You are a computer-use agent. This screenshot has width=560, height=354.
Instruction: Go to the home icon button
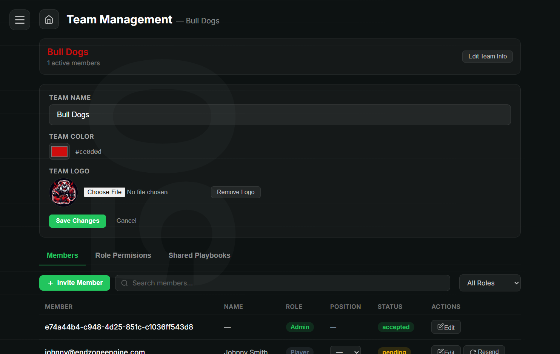point(49,19)
